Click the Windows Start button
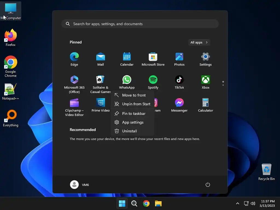280x210 pixels. 122,203
